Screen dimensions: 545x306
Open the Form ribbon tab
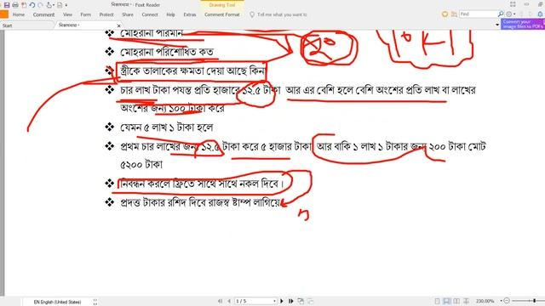(x=85, y=14)
